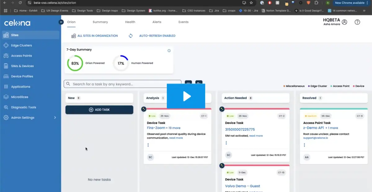372x192 pixels.
Task: Click Device legend entry
Action: click(358, 86)
